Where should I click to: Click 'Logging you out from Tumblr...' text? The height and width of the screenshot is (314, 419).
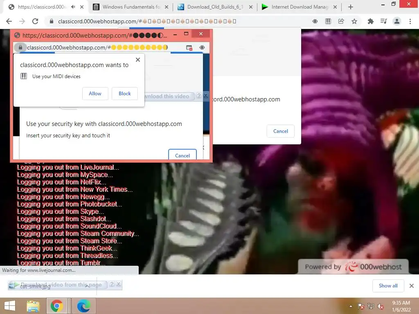click(61, 263)
